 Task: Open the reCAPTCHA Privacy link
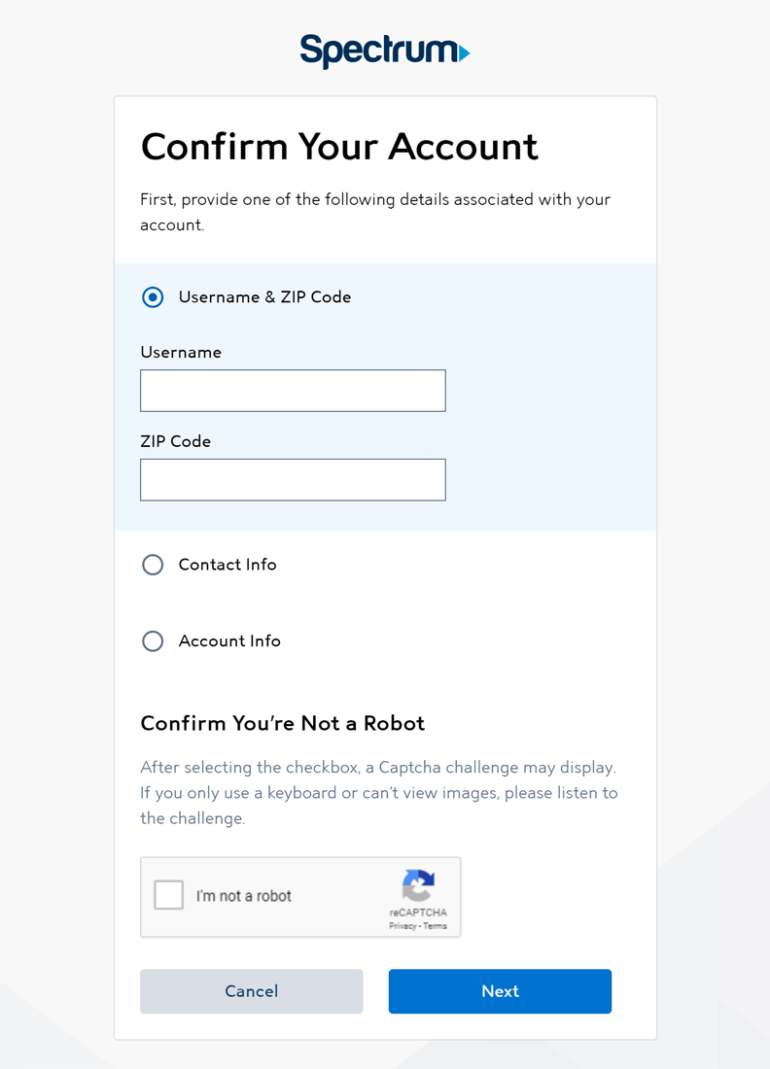point(402,924)
